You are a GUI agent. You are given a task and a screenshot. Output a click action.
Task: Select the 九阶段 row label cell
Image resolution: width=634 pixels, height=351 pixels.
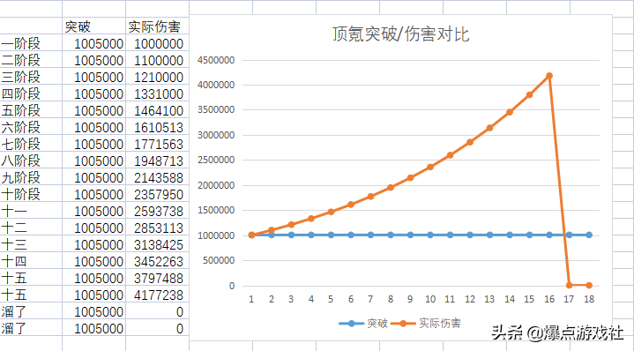pyautogui.click(x=31, y=177)
